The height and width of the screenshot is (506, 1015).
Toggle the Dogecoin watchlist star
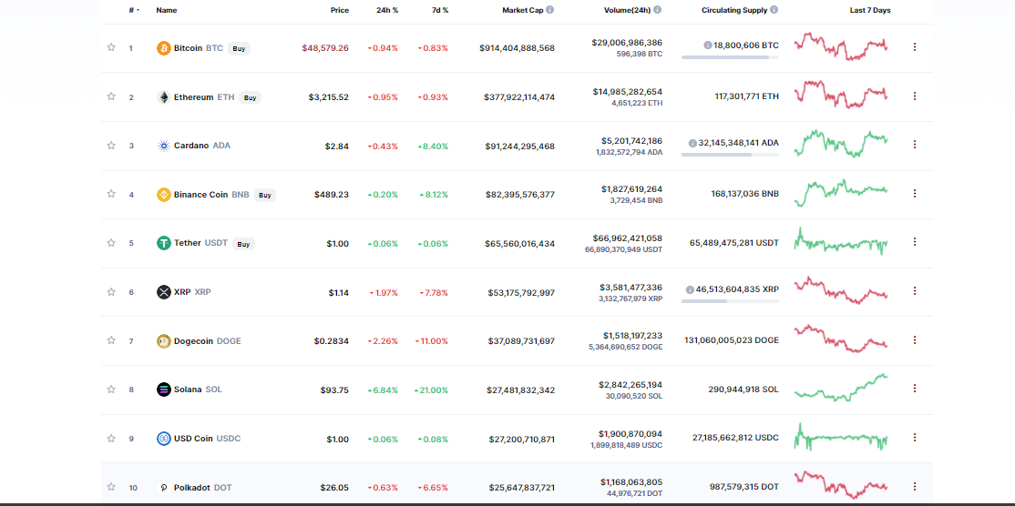tap(111, 340)
